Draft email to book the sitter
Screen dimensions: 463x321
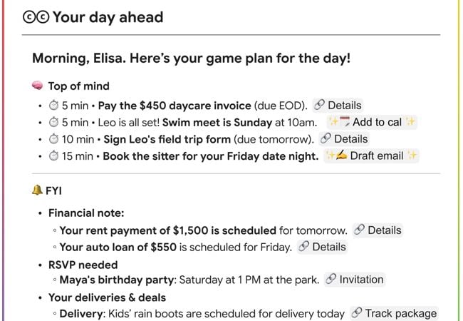coord(371,156)
